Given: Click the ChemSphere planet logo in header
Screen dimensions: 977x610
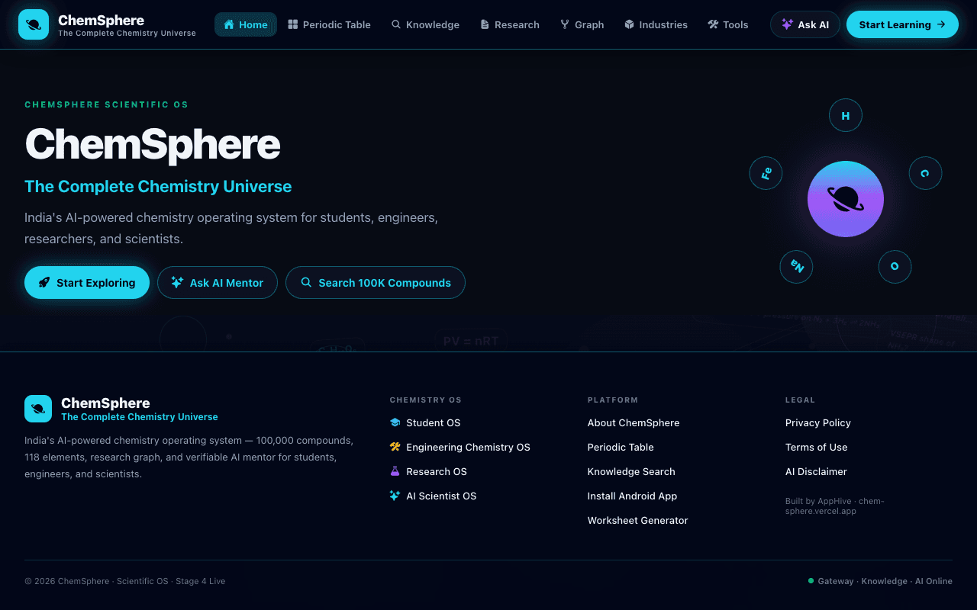Looking at the screenshot, I should (34, 24).
